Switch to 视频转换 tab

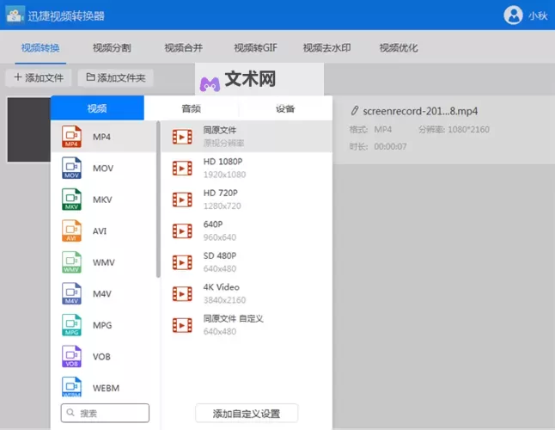[40, 48]
